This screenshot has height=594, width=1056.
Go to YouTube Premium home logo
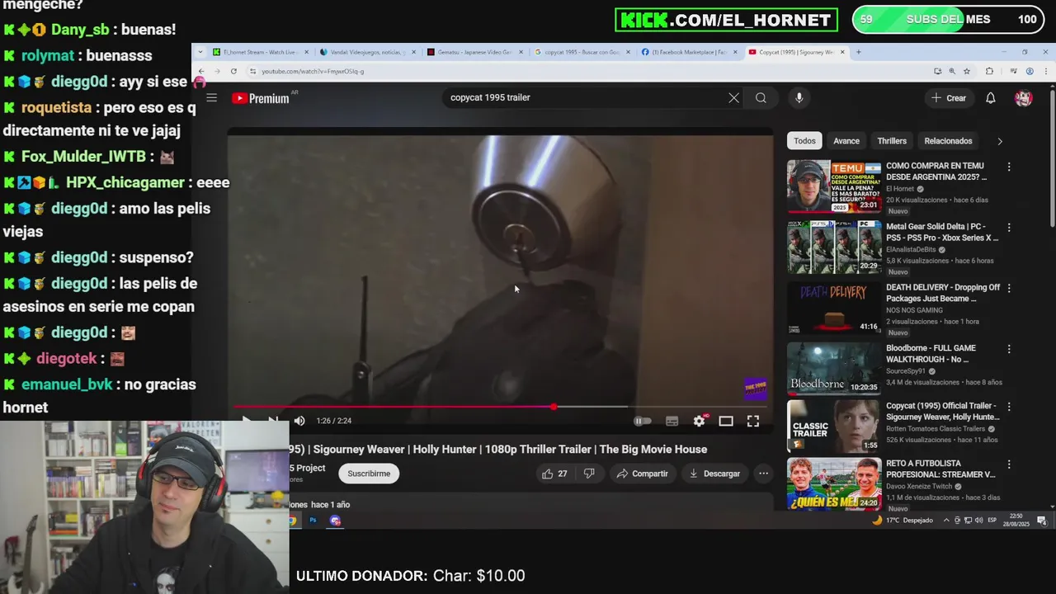(x=261, y=98)
